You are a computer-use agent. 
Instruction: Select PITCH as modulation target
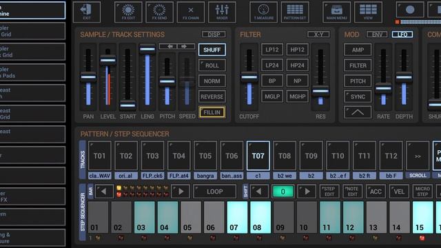(x=358, y=81)
